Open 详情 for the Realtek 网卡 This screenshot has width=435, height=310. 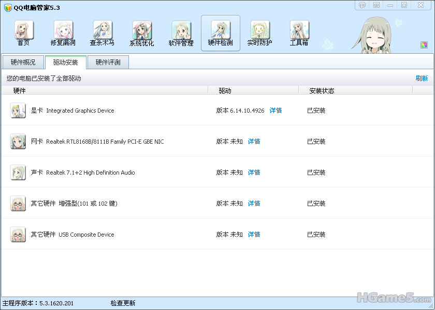click(x=254, y=142)
